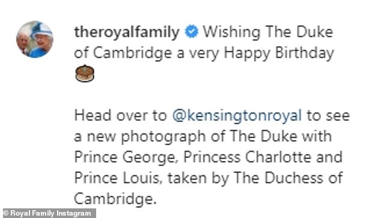Click the theroyalfamily username
The height and width of the screenshot is (218, 381).
coord(127,32)
